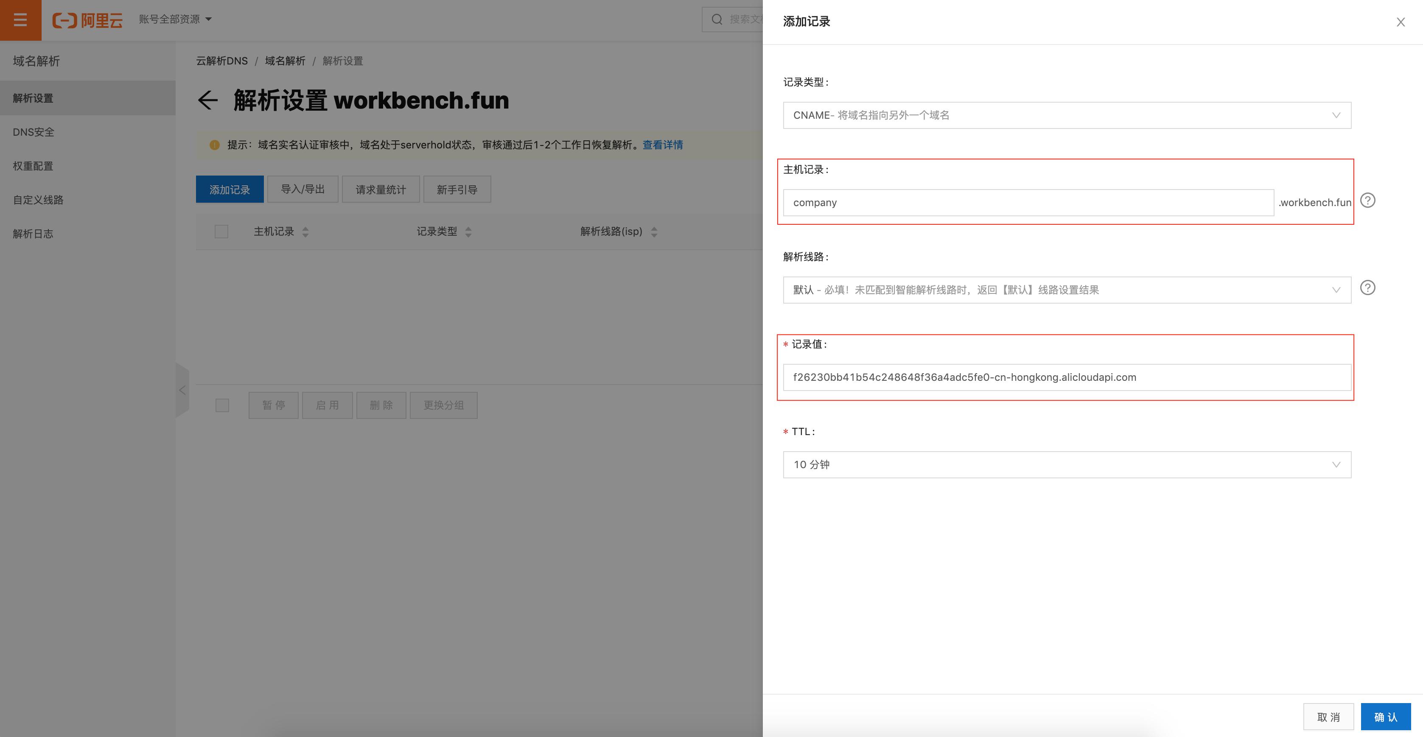Expand the 账号全部资源 dropdown
This screenshot has width=1423, height=737.
[174, 19]
